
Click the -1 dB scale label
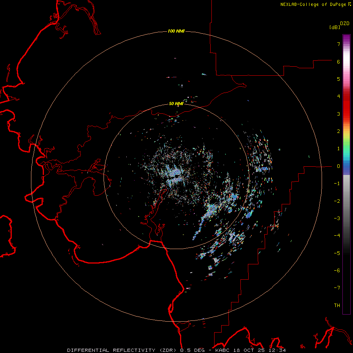(337, 184)
